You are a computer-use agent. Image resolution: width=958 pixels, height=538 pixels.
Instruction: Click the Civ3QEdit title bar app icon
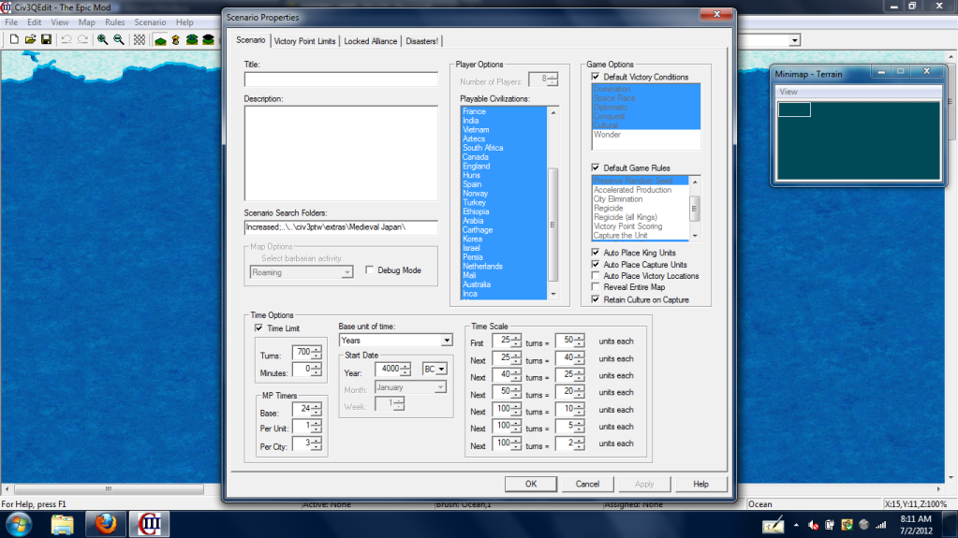6,7
